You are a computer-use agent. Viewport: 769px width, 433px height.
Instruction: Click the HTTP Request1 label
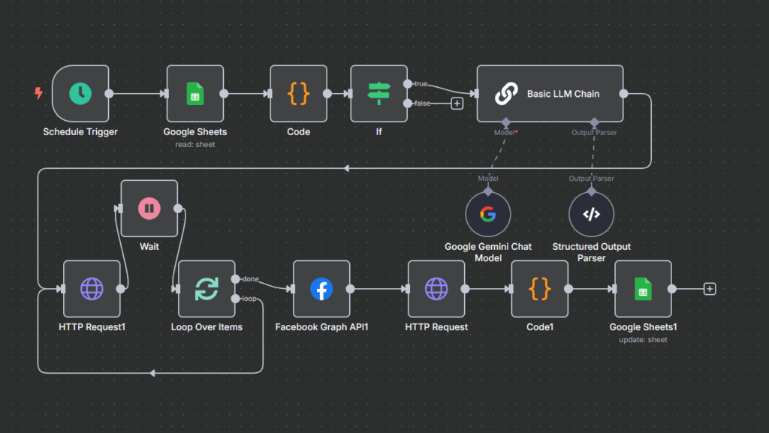pos(92,326)
